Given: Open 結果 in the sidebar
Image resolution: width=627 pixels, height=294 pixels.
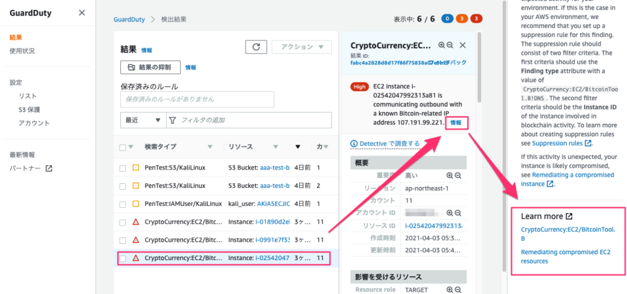Looking at the screenshot, I should click(16, 38).
